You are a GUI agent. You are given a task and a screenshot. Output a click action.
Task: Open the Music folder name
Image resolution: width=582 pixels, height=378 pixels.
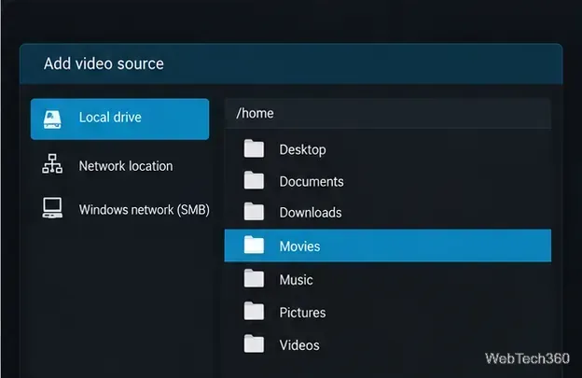coord(297,280)
